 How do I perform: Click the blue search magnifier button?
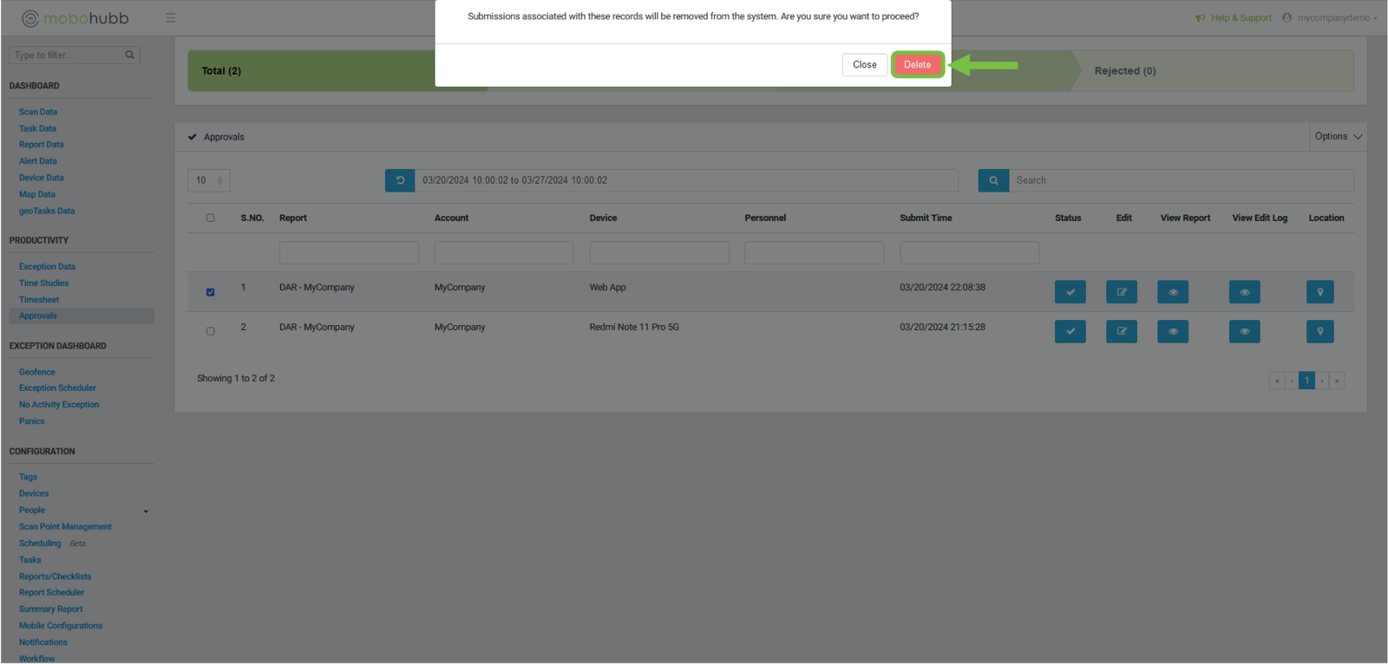pos(993,180)
